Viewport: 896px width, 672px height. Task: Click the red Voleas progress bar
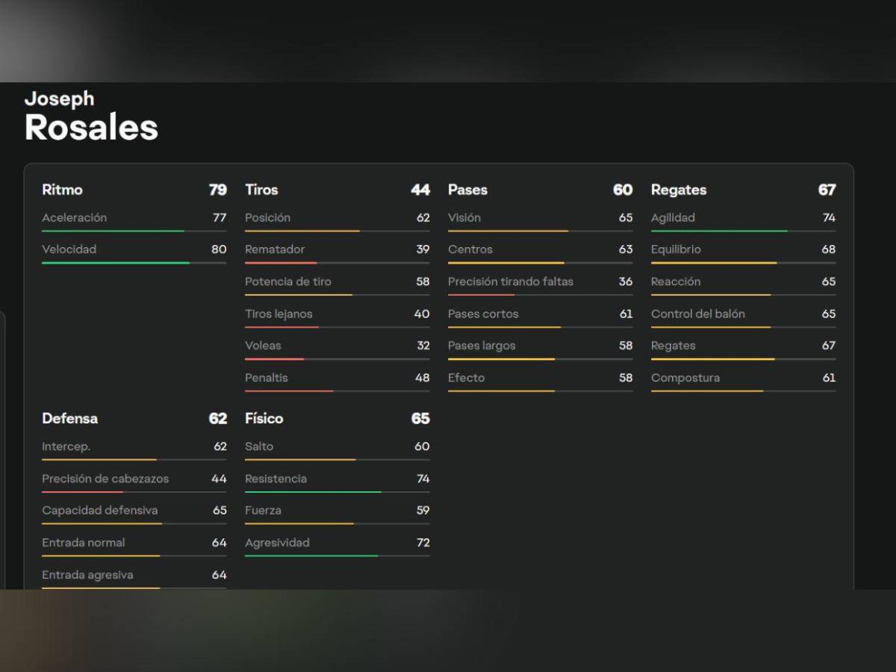pos(274,359)
